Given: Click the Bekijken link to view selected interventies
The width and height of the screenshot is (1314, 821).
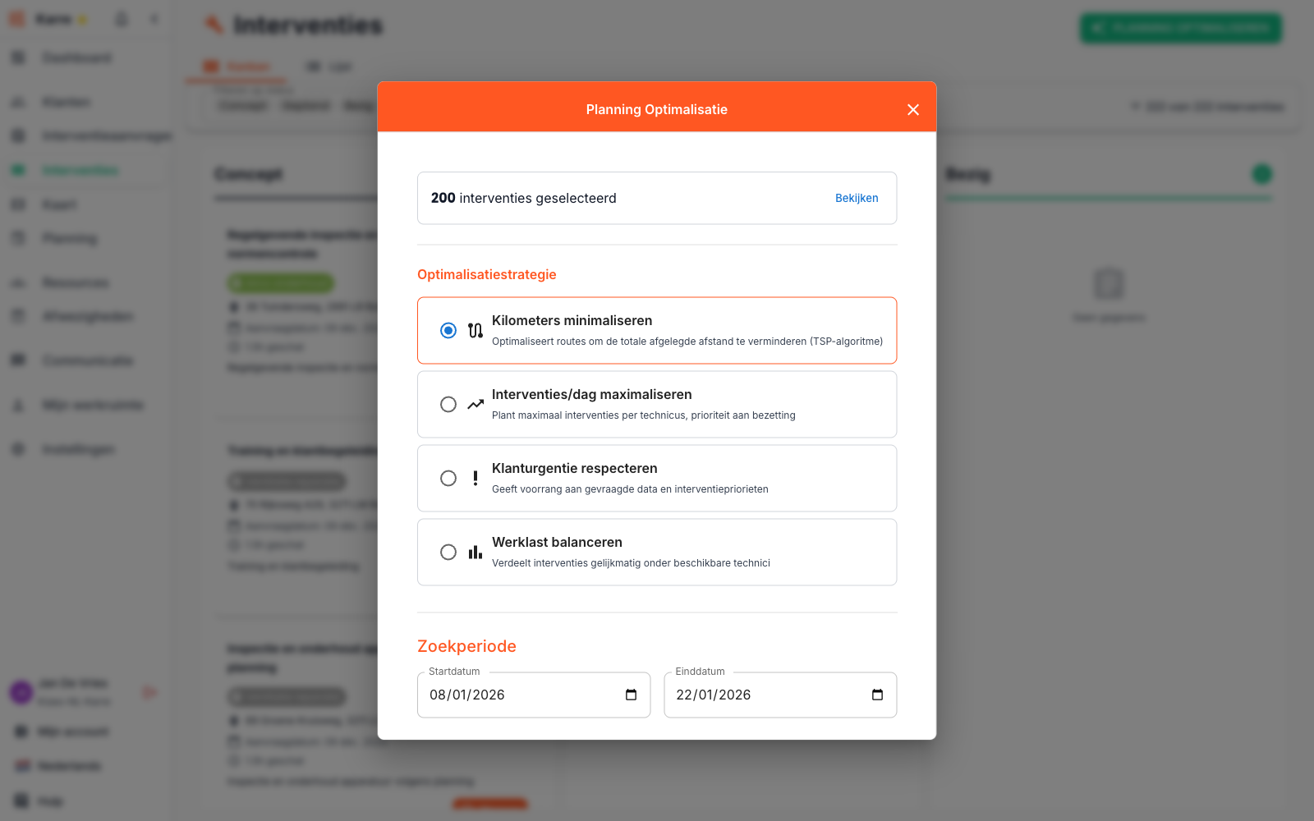Looking at the screenshot, I should tap(857, 198).
